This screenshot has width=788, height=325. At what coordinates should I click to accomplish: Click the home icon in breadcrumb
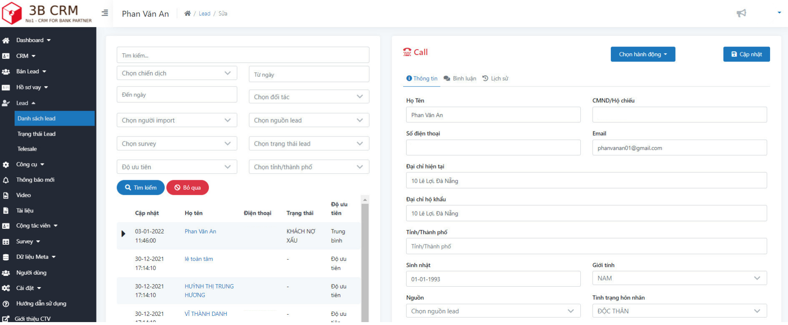(188, 13)
